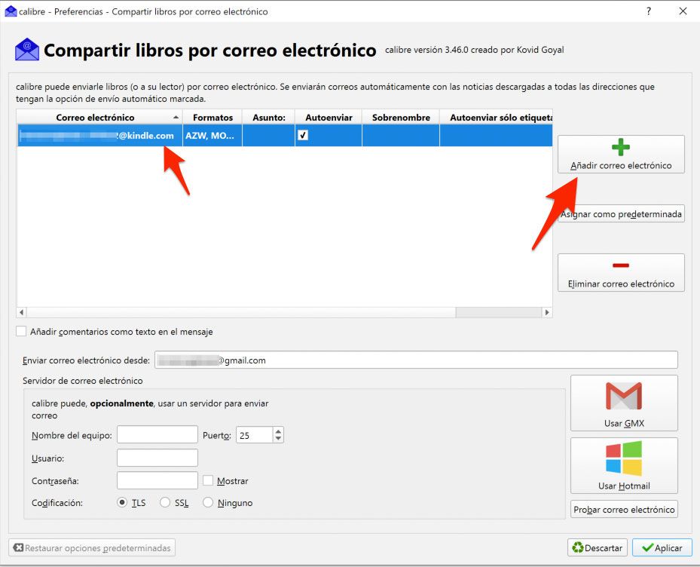
Task: Click the Windows logo for Usar Hotmail
Action: click(624, 458)
